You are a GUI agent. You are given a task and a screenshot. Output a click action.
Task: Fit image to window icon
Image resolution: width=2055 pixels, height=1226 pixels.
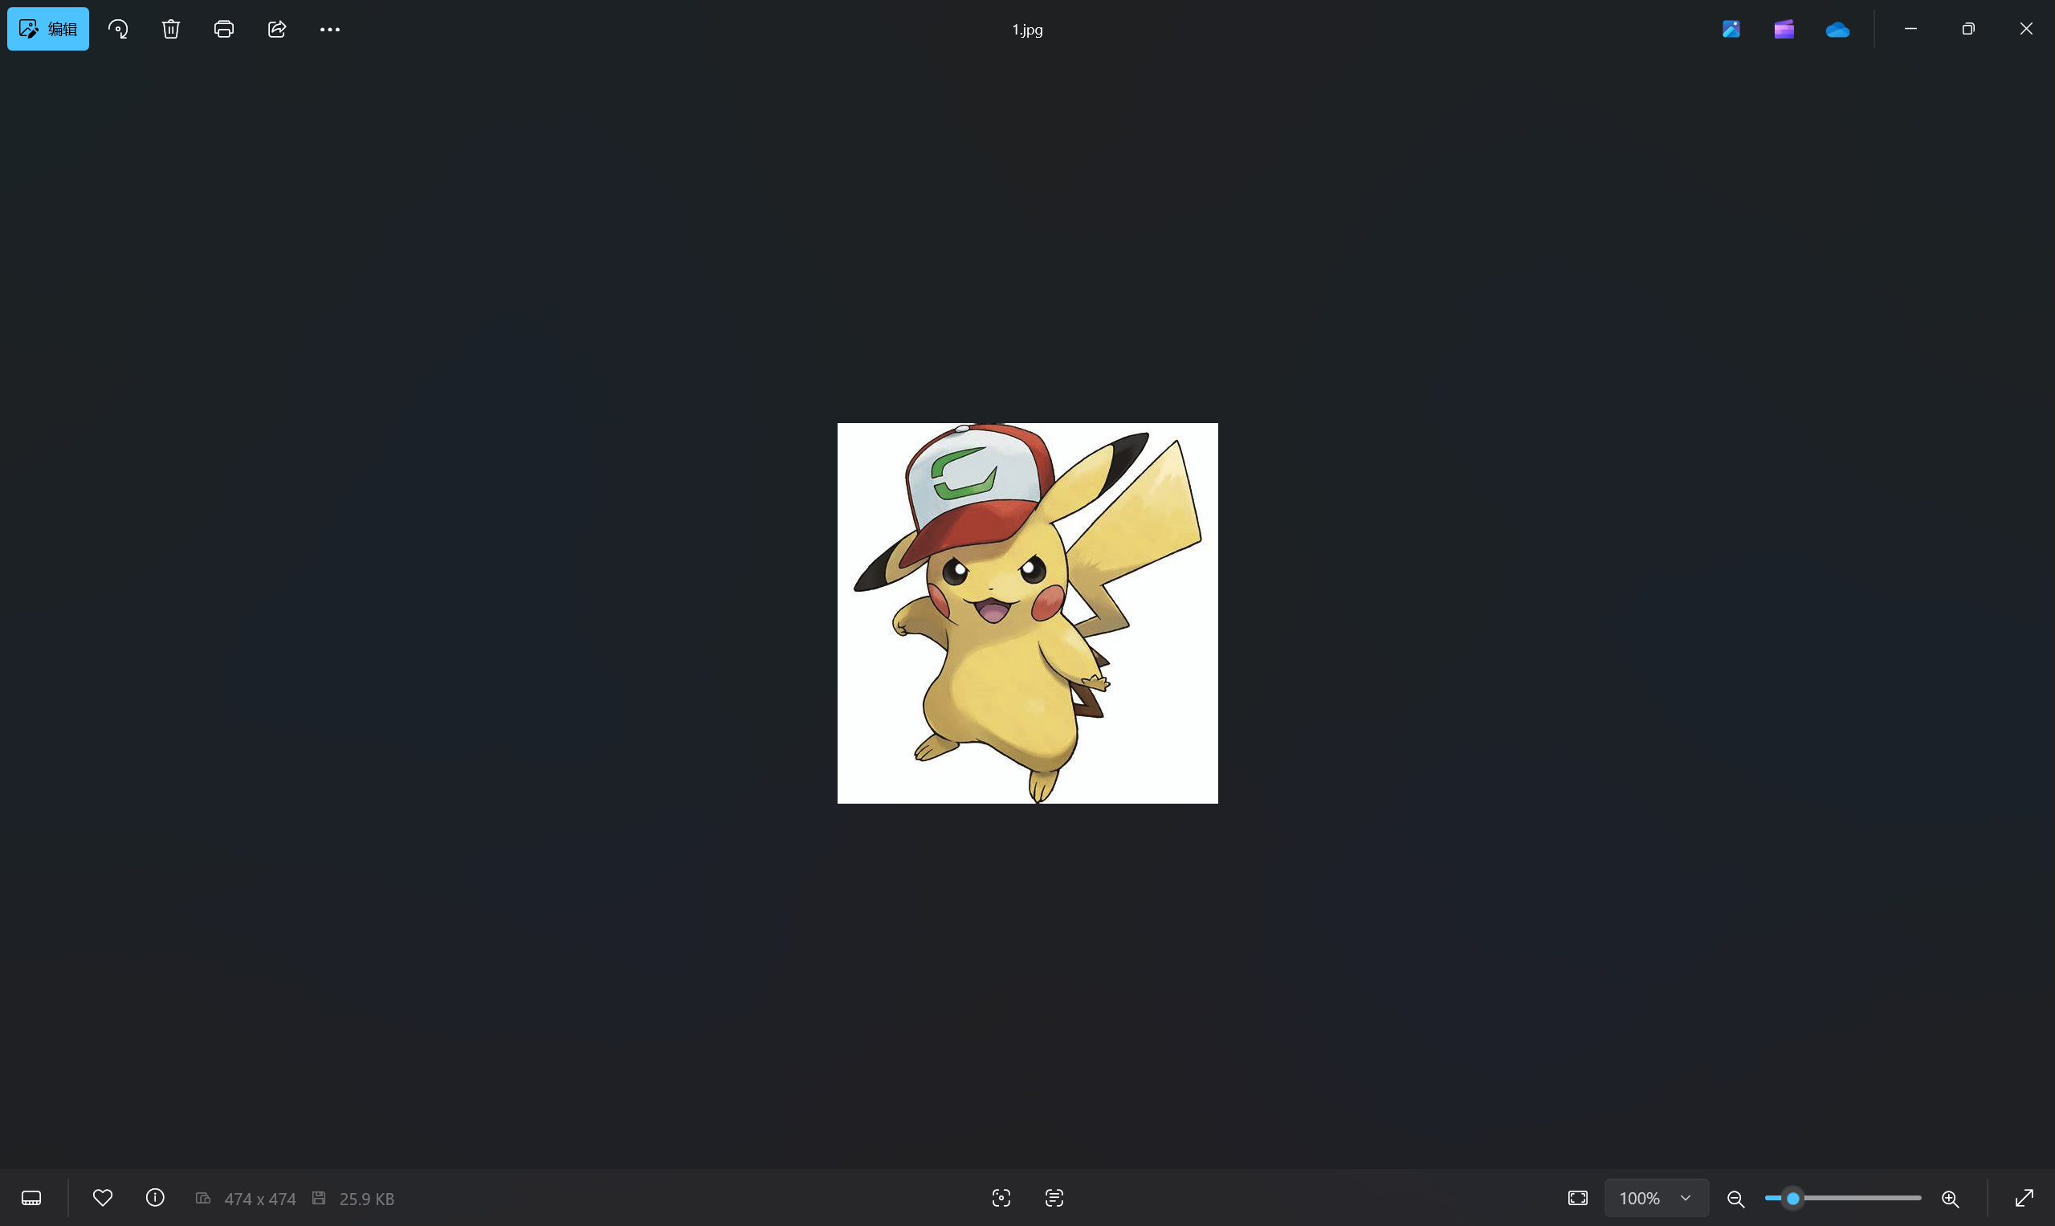[1577, 1198]
